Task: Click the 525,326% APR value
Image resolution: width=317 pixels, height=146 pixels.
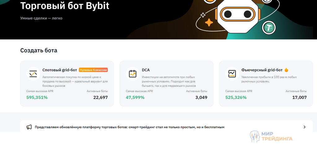Action: (x=236, y=98)
